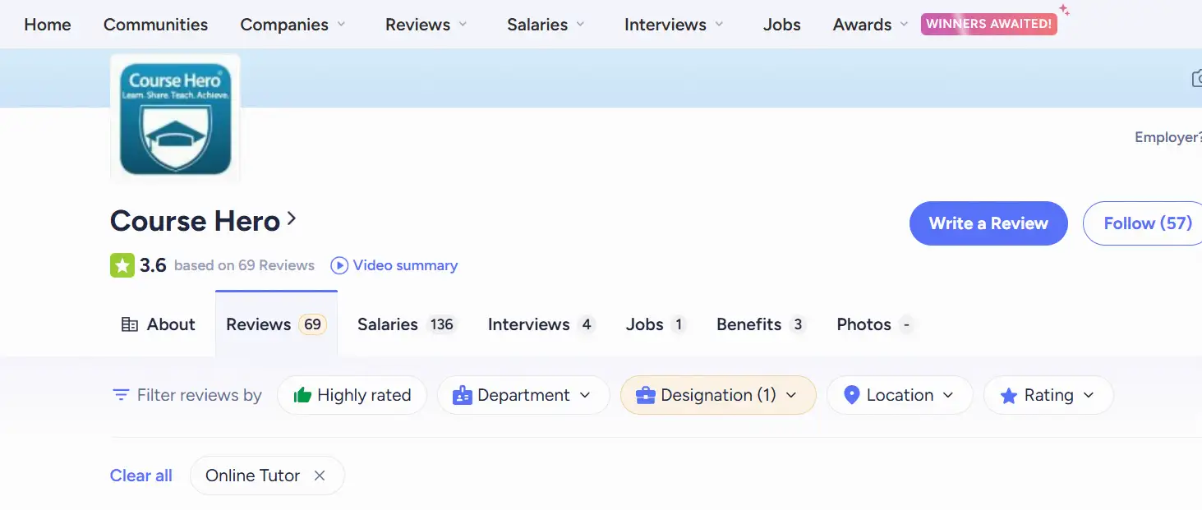Screen dimensions: 1202x510
Task: Expand the Awards navigation dropdown
Action: click(871, 25)
